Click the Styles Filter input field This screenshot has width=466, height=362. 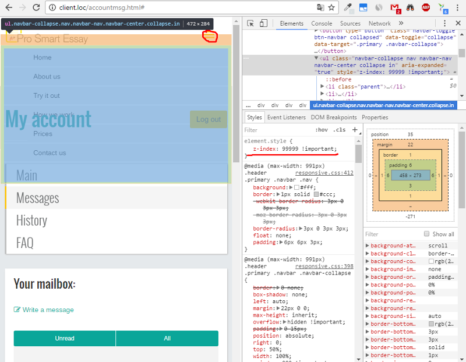click(x=278, y=130)
